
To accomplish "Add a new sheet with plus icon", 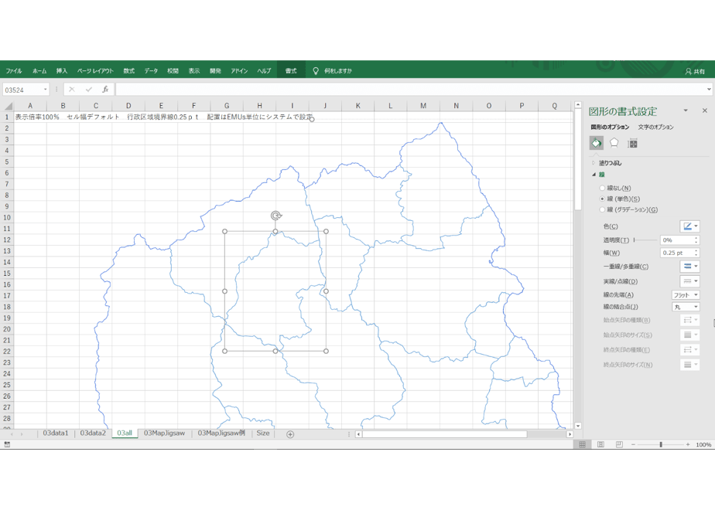I will 290,434.
